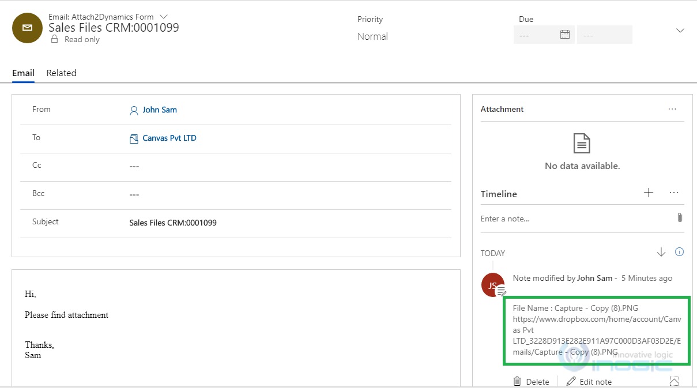Open the Timeline more options ellipsis
This screenshot has height=391, width=697.
click(673, 193)
